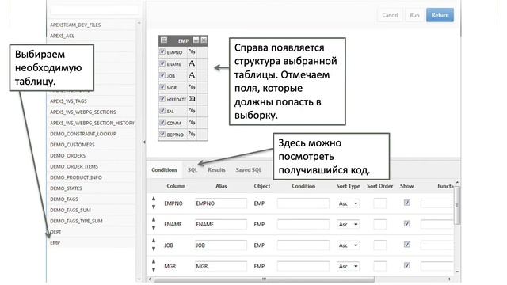Toggle the Show checkbox for the ENAME row
507x285 pixels.
[406, 223]
